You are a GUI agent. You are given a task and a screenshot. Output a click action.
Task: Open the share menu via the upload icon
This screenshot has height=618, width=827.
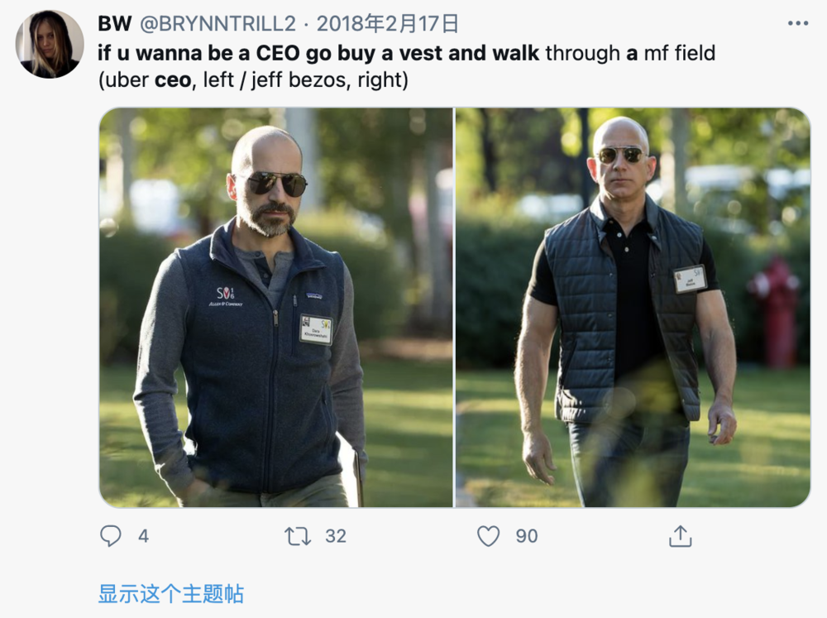coord(680,535)
